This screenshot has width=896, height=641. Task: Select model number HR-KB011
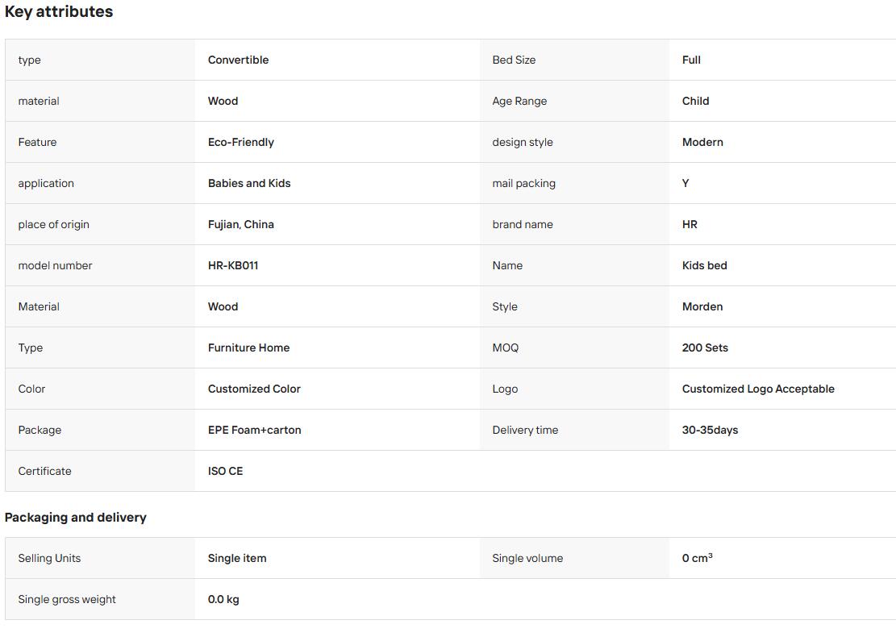pyautogui.click(x=233, y=265)
